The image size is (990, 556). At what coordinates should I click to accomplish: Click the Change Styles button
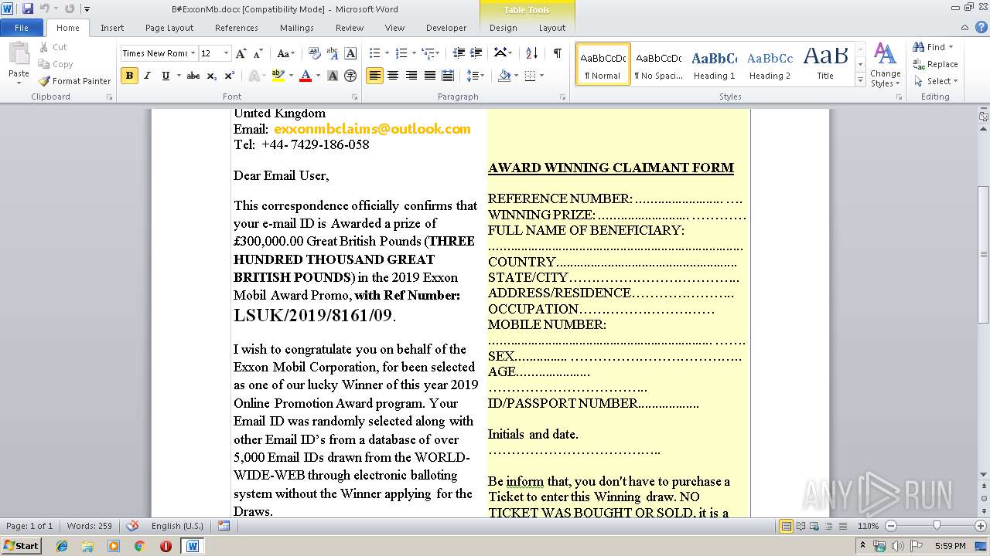885,65
